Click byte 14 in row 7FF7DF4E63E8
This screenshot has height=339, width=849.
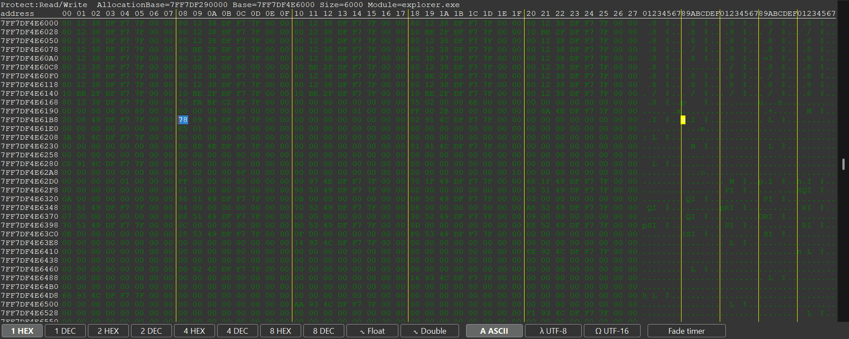click(299, 242)
